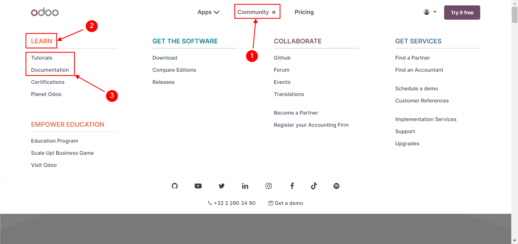
Task: Open Compare Editions link
Action: [x=174, y=70]
